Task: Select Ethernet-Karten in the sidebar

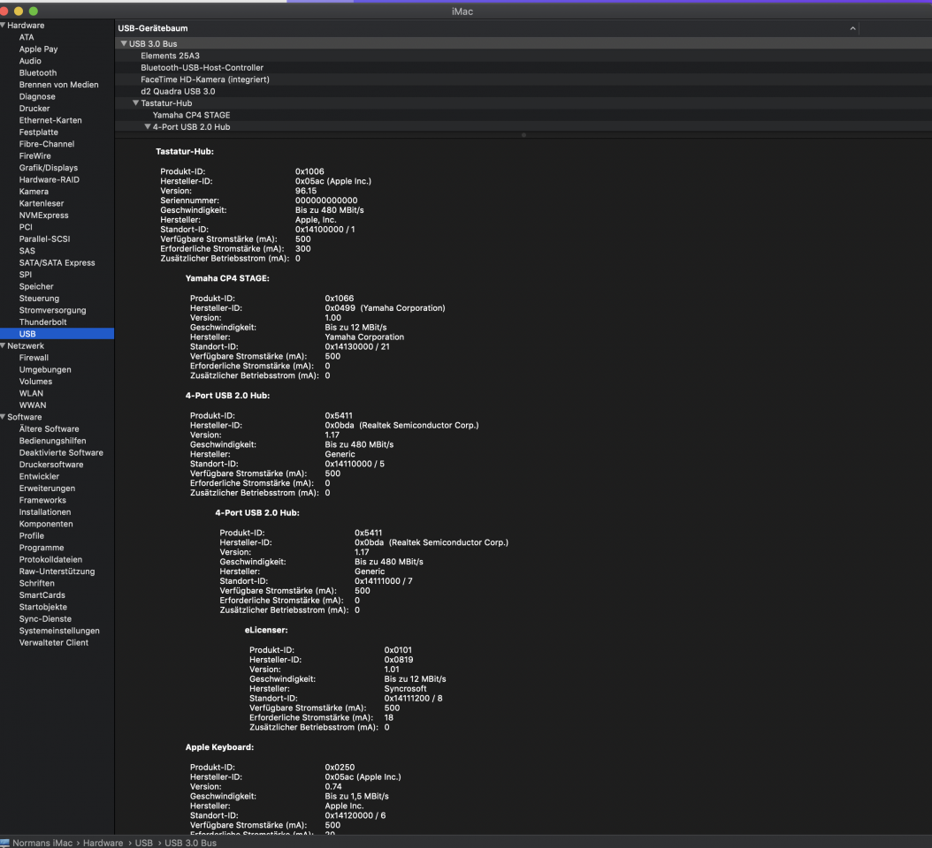Action: point(50,120)
